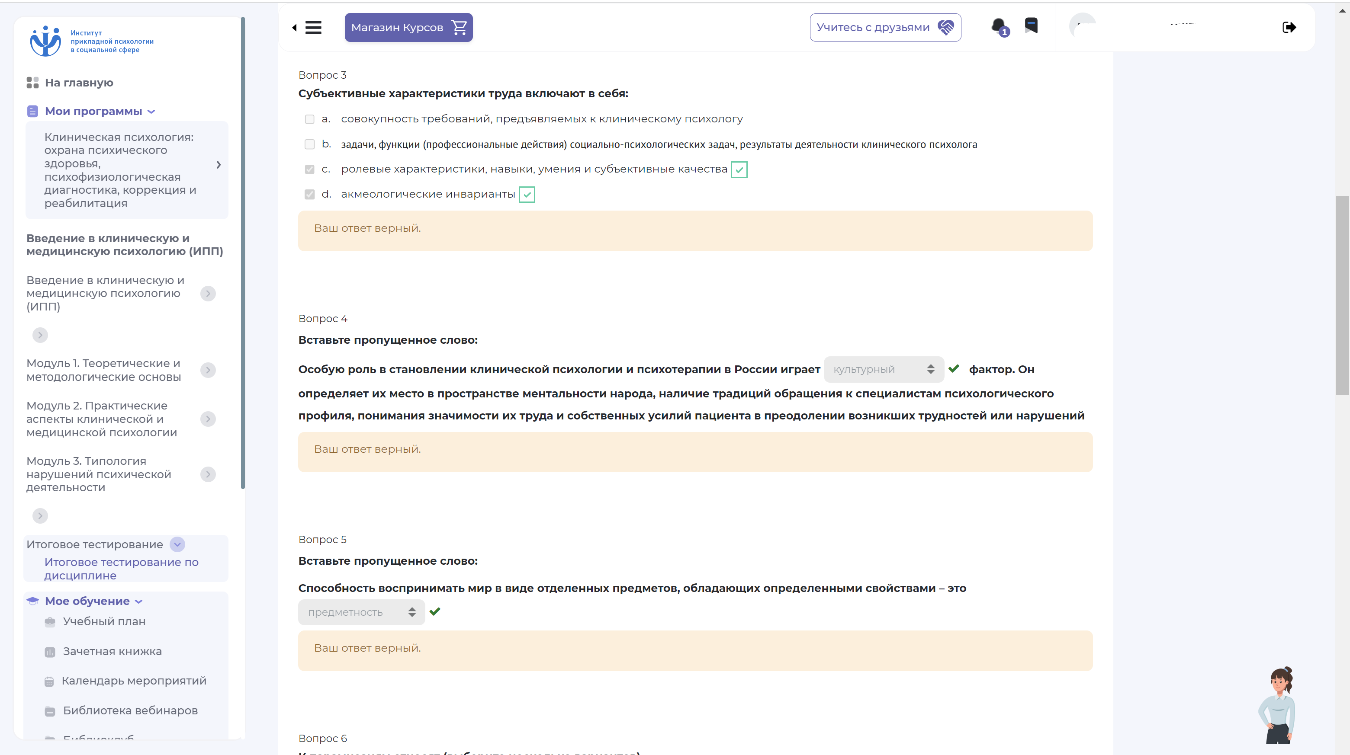Image resolution: width=1350 pixels, height=755 pixels.
Task: Click Вопрос 6 label
Action: tap(322, 738)
